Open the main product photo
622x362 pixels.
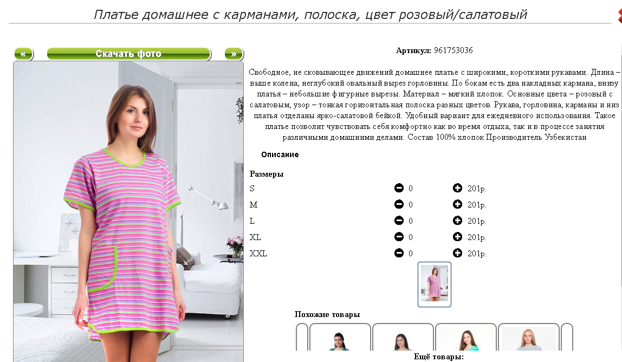128,211
